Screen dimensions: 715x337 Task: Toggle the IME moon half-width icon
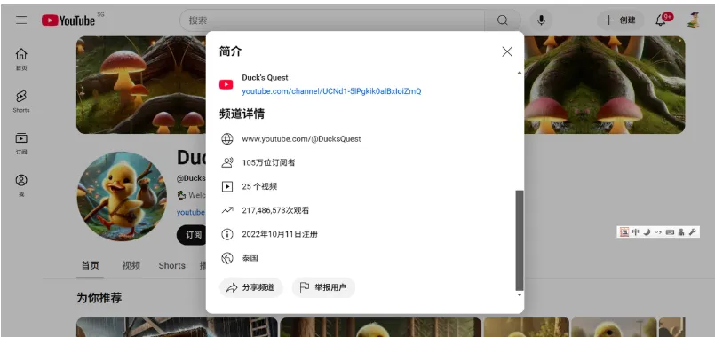(x=647, y=232)
